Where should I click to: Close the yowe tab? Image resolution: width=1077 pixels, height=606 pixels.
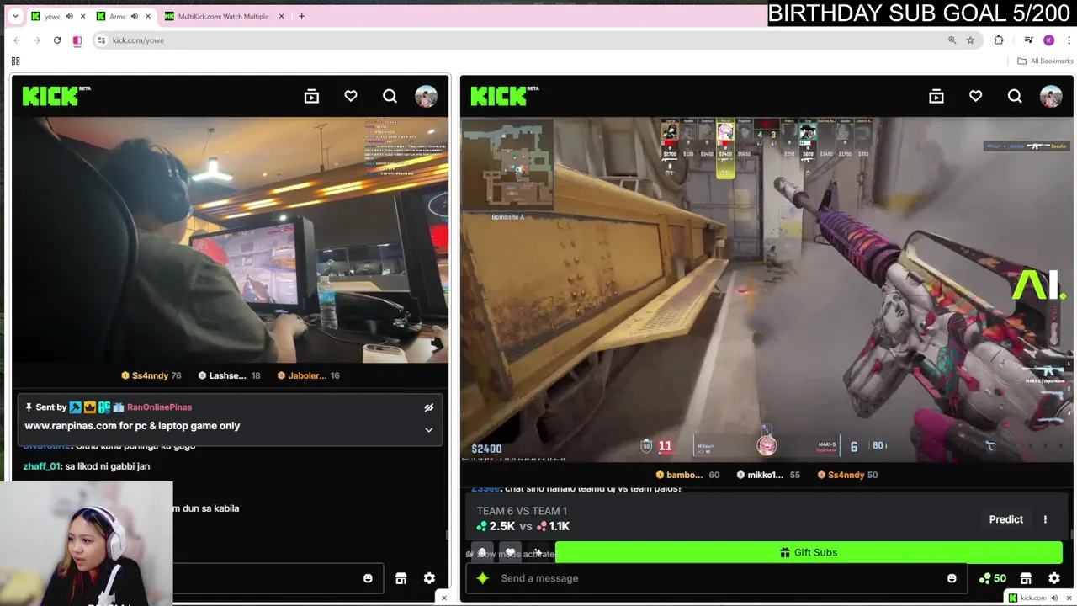click(82, 16)
